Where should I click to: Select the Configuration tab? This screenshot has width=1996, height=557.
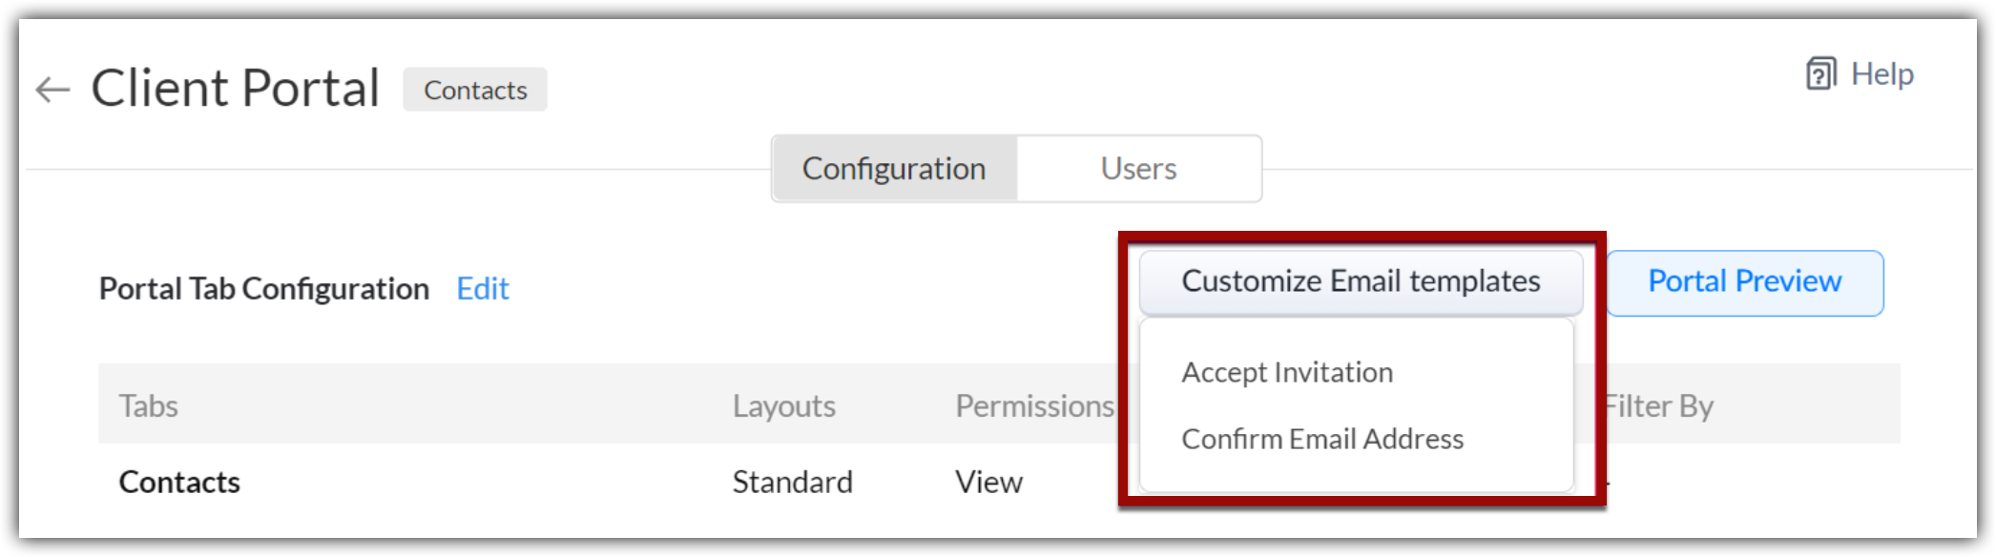pyautogui.click(x=894, y=169)
